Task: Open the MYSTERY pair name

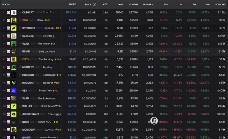Action: click(37, 67)
